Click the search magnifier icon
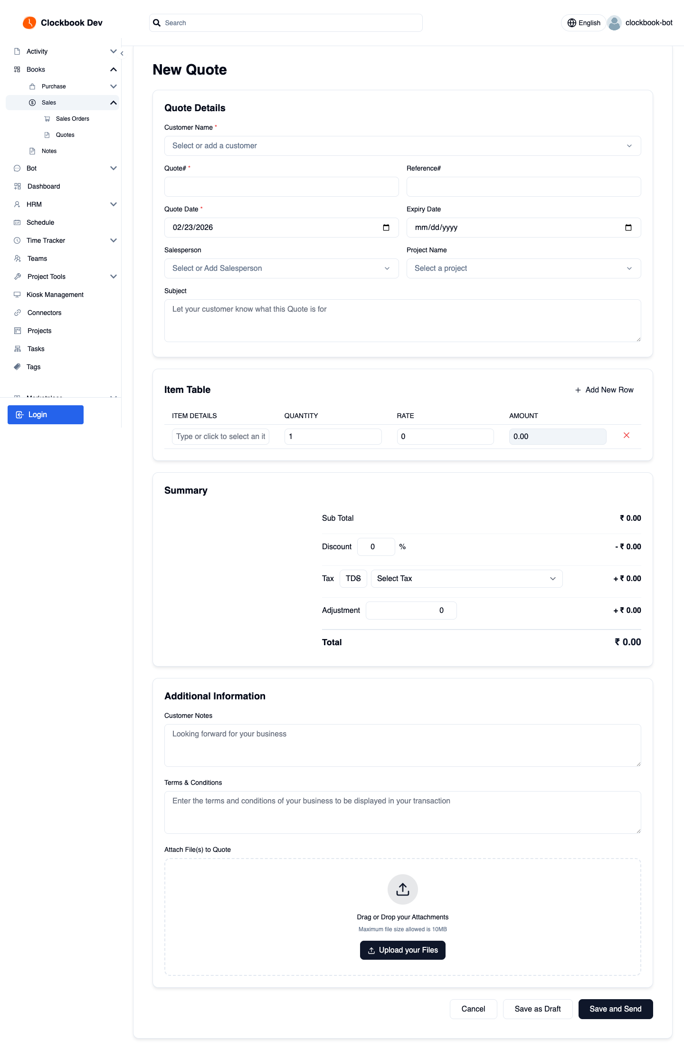This screenshot has width=684, height=1050. (157, 23)
